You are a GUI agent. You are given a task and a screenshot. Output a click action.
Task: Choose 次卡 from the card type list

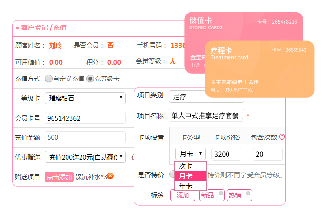[x=187, y=166]
